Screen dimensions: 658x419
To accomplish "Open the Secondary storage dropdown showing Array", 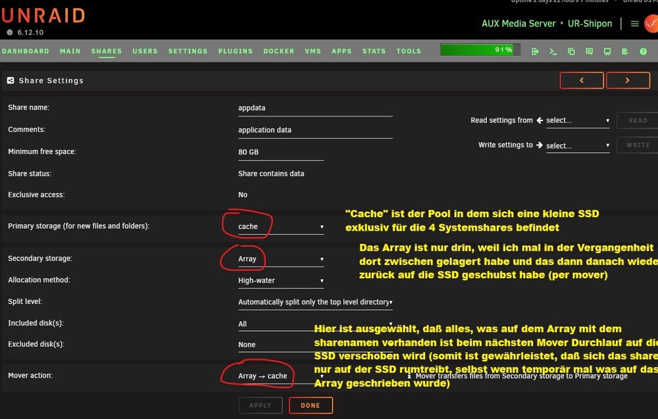I will [x=281, y=259].
